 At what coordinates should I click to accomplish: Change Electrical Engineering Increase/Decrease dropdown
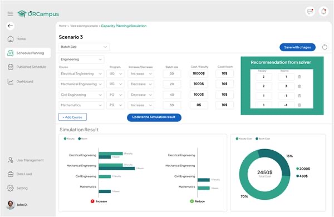(x=141, y=73)
